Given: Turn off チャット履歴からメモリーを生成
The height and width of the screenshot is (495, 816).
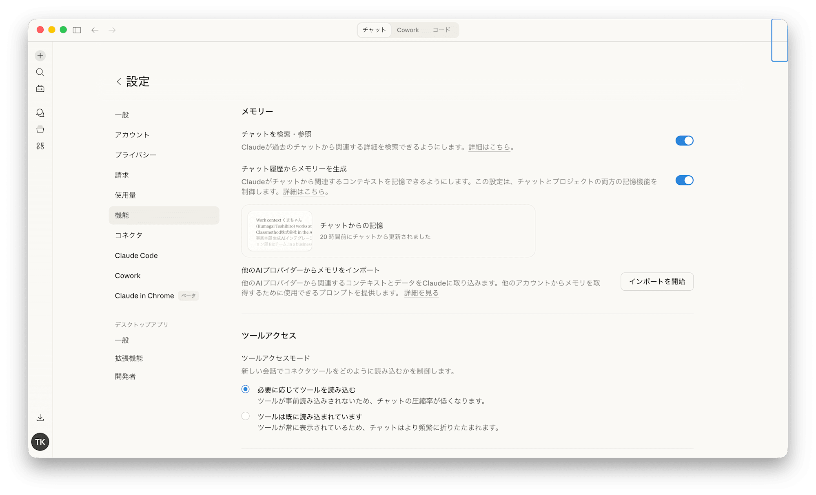Looking at the screenshot, I should click(684, 180).
